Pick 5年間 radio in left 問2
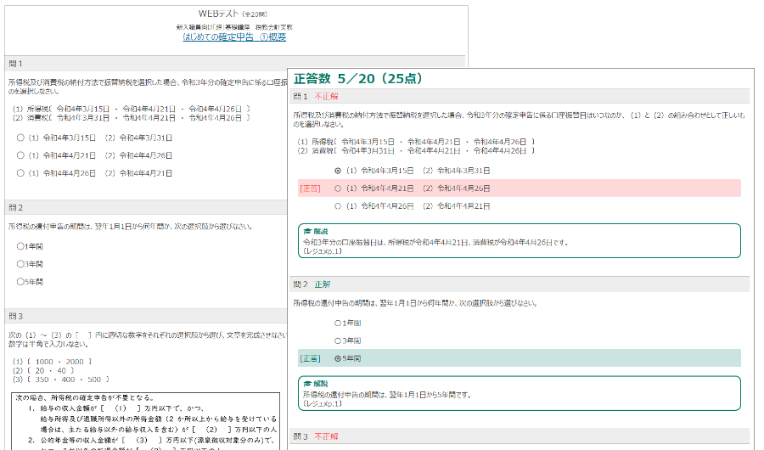This screenshot has height=450, width=764. [x=20, y=282]
